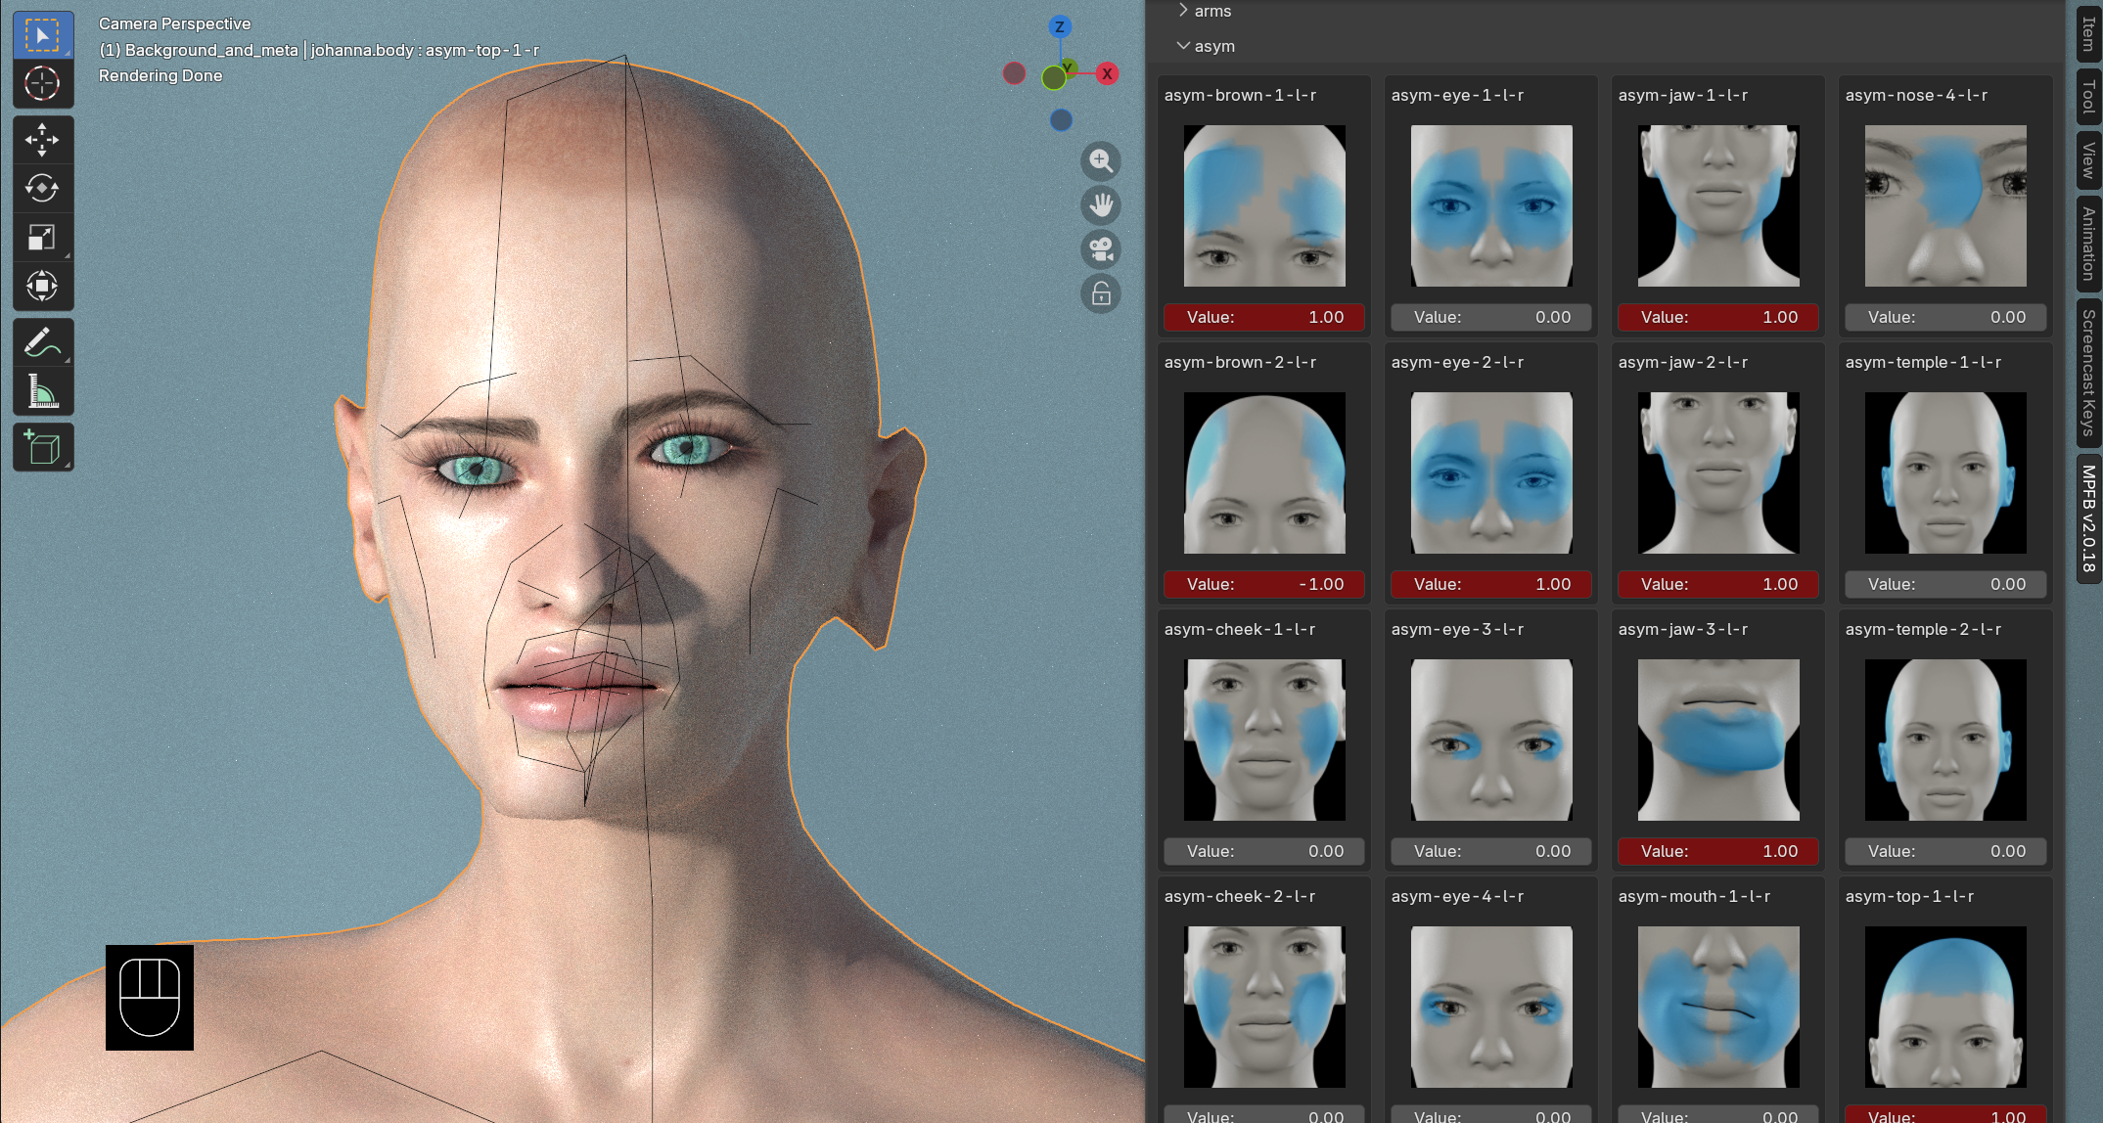Click asym-eye-2-l-r value field
Viewport: 2103px width, 1123px height.
[x=1491, y=584]
